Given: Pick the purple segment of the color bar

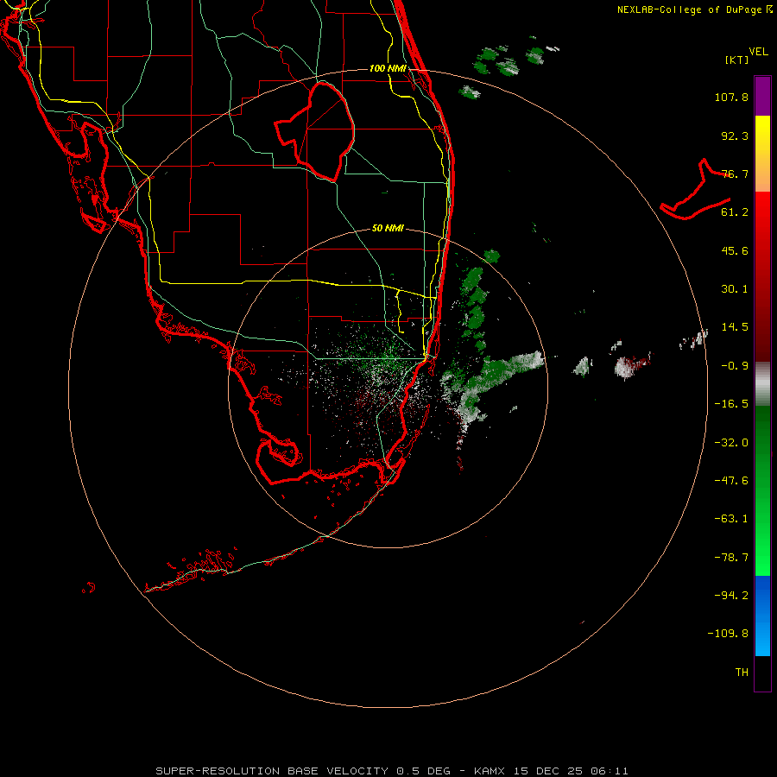Looking at the screenshot, I should click(x=762, y=96).
